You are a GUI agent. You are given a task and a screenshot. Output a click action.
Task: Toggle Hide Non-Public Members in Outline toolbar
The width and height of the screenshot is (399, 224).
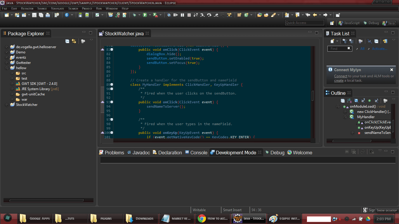[x=369, y=101]
